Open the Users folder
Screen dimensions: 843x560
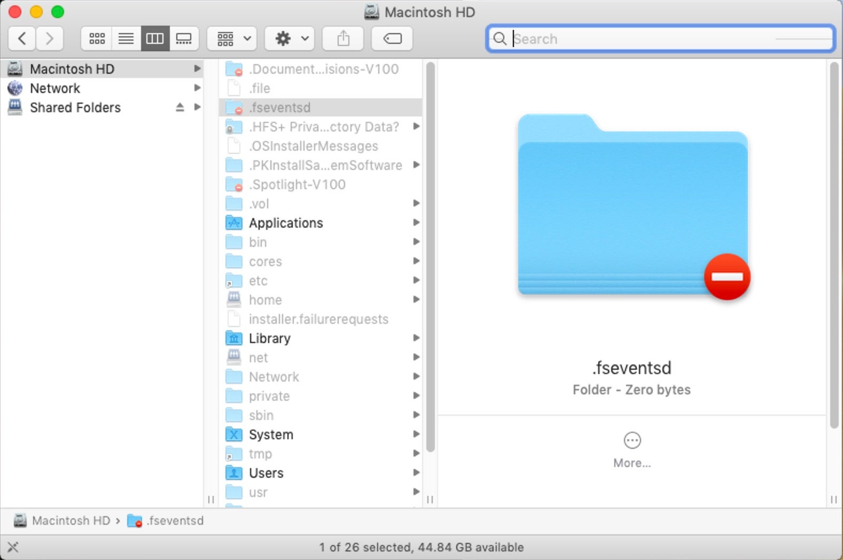click(266, 473)
